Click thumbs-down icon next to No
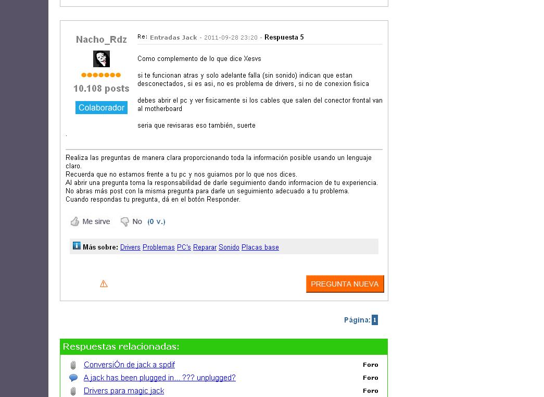 (124, 221)
